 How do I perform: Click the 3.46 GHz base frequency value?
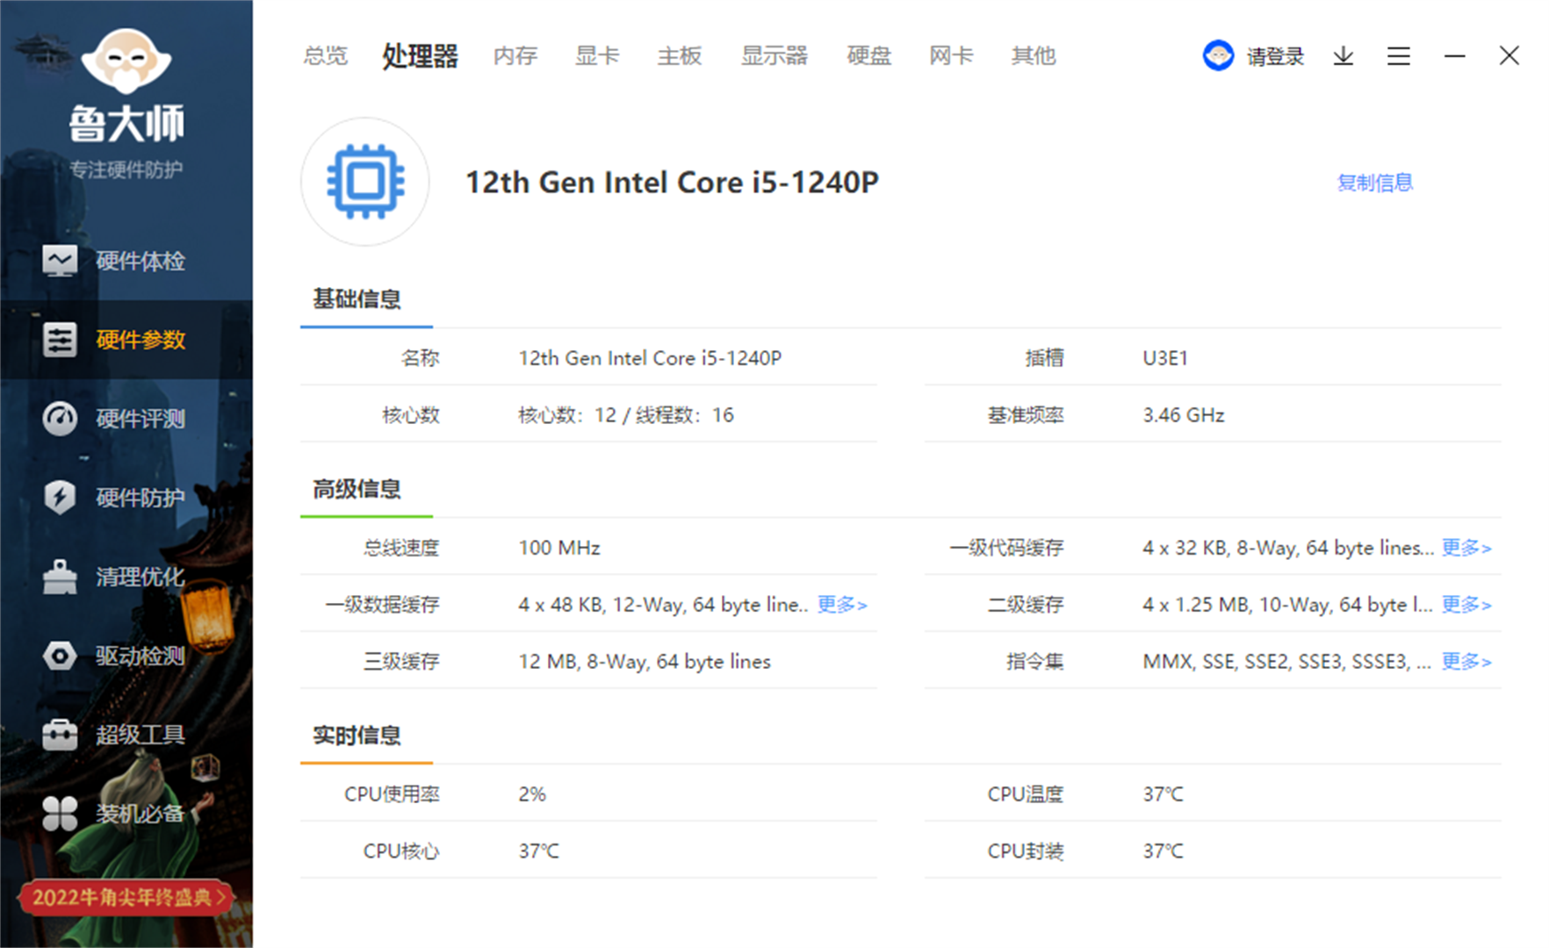[1184, 415]
